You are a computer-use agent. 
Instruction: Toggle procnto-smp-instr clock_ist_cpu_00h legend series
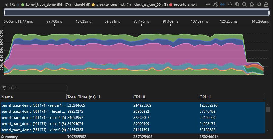click(128, 5)
